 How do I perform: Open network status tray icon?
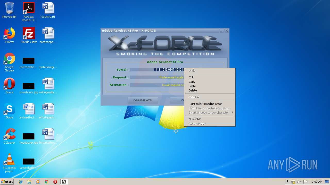293,182
